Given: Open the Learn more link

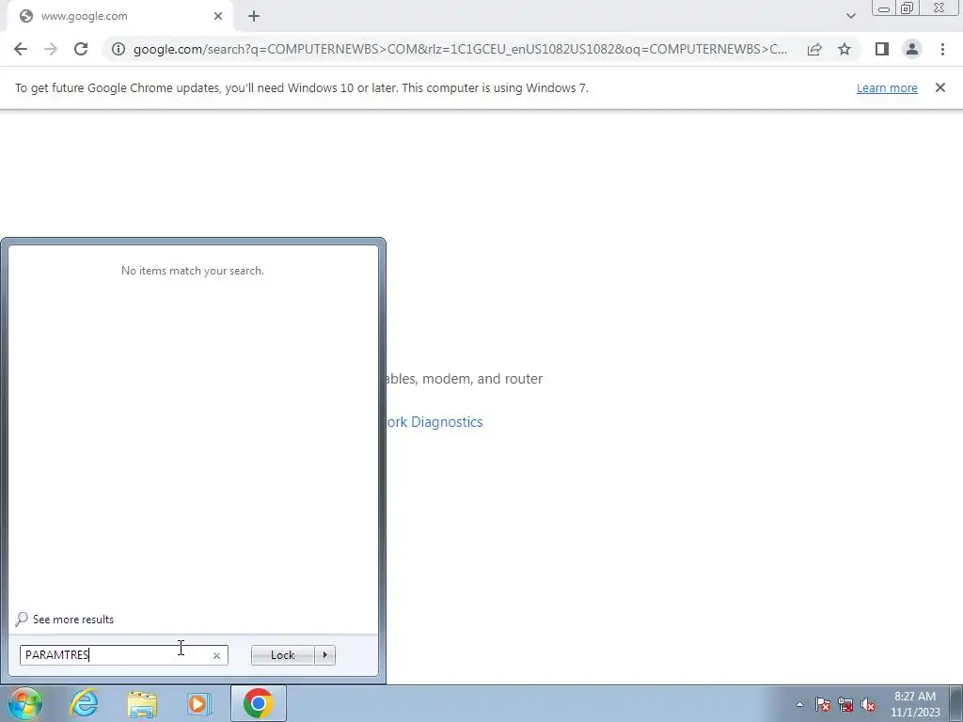Looking at the screenshot, I should [x=887, y=87].
